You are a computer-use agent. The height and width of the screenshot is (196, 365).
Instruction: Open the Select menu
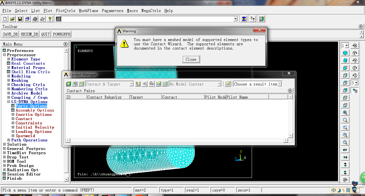click(21, 11)
